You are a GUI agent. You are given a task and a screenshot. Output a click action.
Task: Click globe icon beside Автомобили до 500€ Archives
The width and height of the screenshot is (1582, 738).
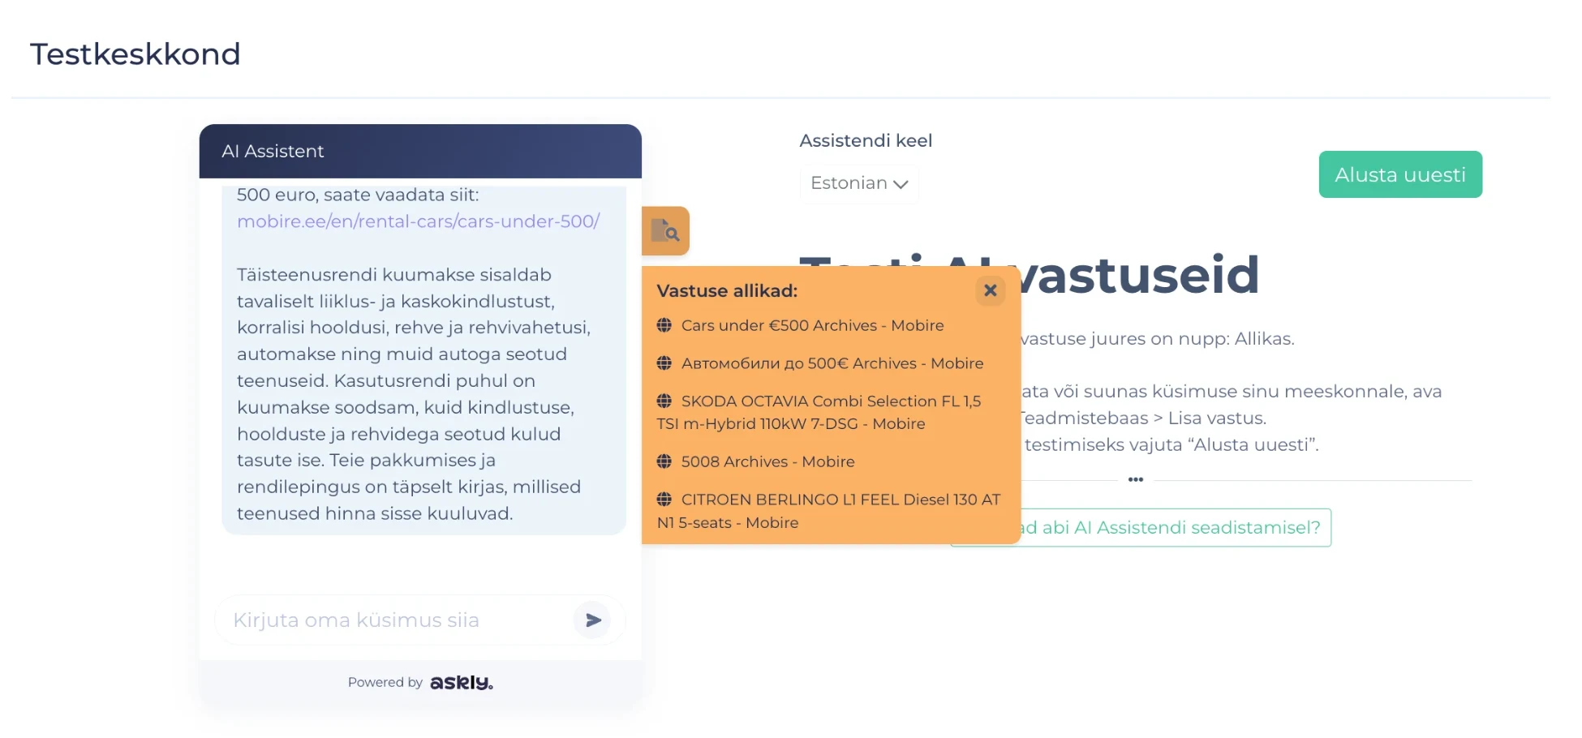pos(664,363)
